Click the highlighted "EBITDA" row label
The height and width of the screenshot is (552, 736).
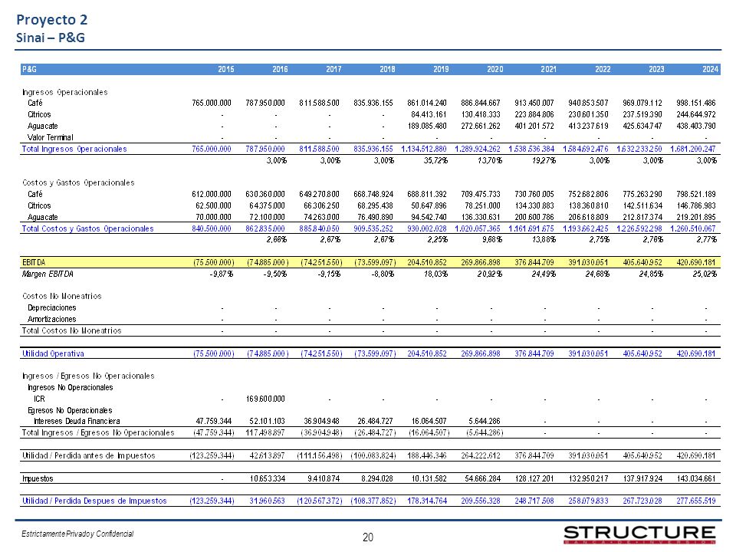[x=34, y=262]
